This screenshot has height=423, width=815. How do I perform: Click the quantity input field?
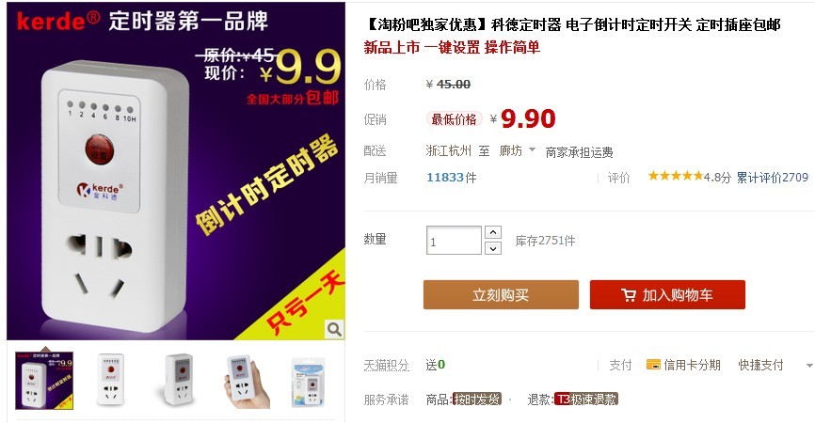(x=454, y=241)
